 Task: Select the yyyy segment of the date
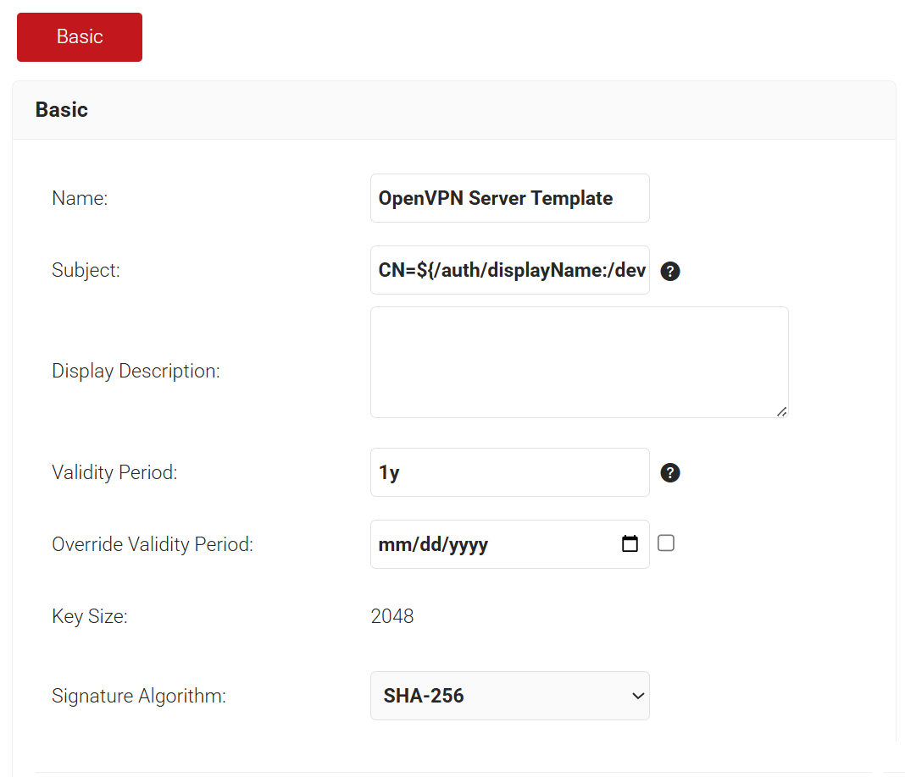pyautogui.click(x=468, y=544)
